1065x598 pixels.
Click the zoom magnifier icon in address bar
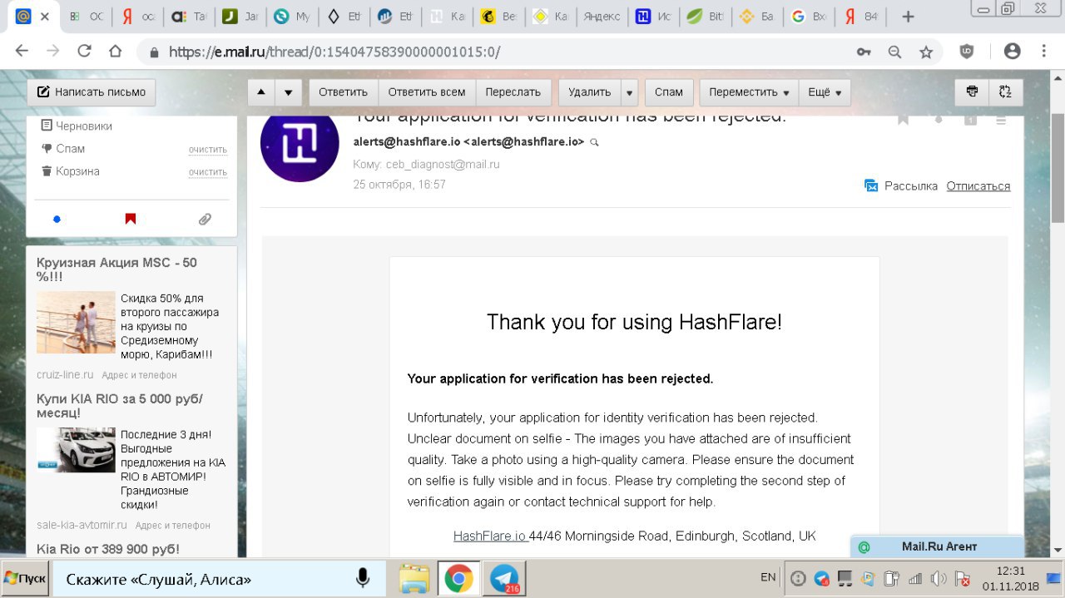(894, 52)
